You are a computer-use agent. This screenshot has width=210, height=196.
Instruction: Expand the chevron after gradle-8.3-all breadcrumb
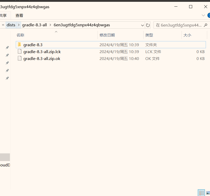pyautogui.click(x=50, y=25)
